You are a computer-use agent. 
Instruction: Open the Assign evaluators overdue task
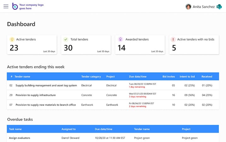click(20, 138)
